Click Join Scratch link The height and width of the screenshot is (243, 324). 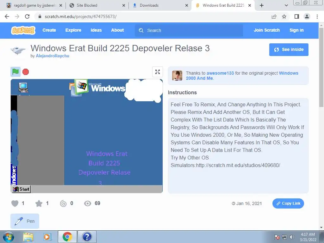coord(266,30)
